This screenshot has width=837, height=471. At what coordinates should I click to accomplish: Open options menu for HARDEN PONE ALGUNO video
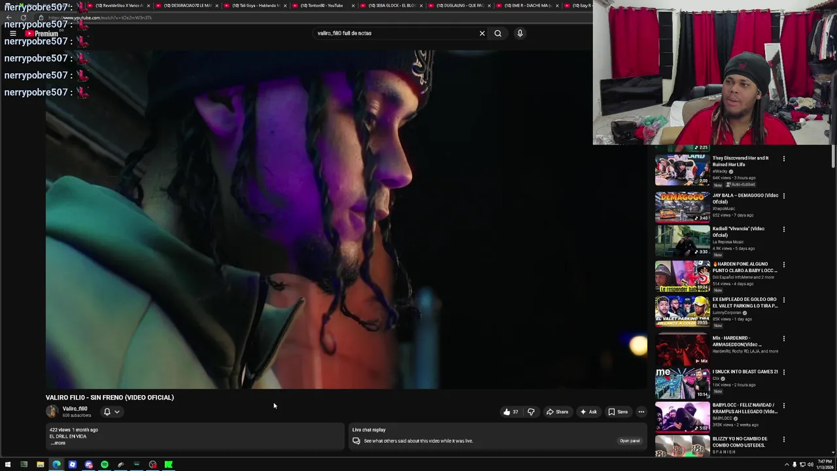[x=784, y=264]
